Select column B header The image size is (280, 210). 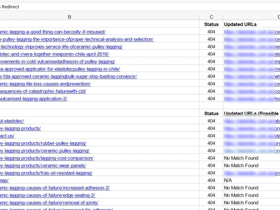[99, 17]
